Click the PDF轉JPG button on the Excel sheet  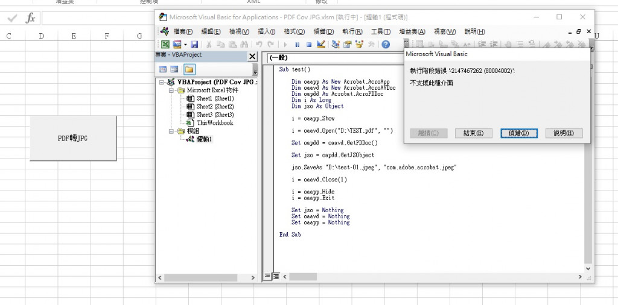pyautogui.click(x=73, y=138)
